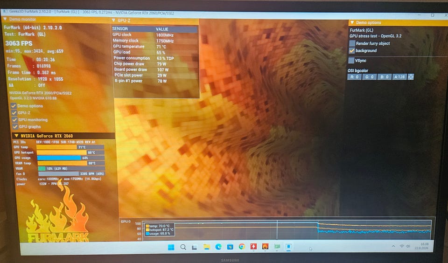Viewport: 448px width, 263px height.
Task: Select the Board power draw row
Action: [x=156, y=69]
